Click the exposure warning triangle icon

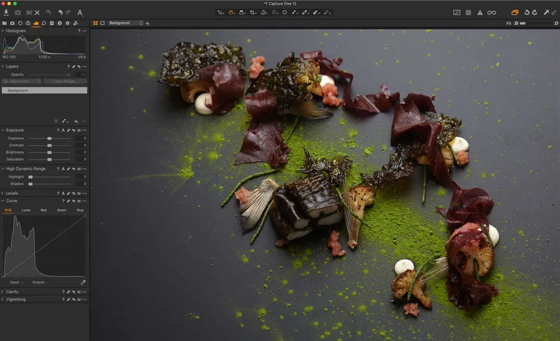click(x=480, y=12)
